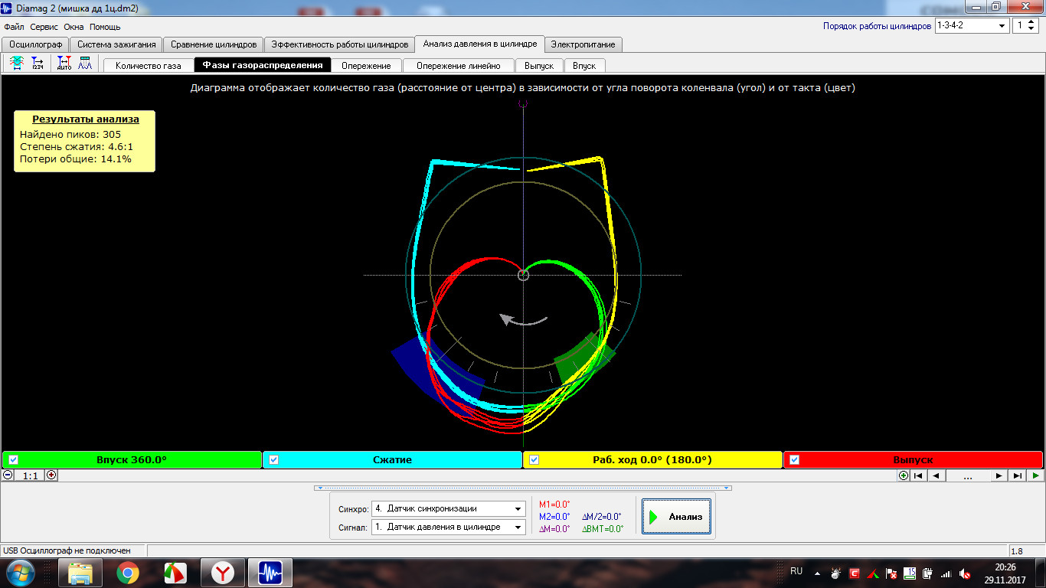Open the Эффективность работы цилиндров tab
The width and height of the screenshot is (1046, 588).
(x=340, y=44)
